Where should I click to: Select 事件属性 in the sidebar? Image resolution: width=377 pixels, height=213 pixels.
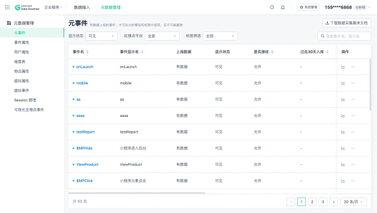tap(21, 42)
